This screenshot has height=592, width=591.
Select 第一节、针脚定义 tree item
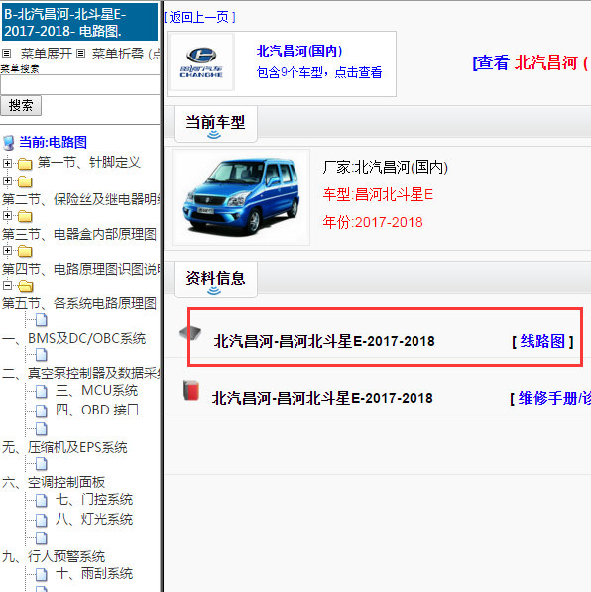pos(88,162)
